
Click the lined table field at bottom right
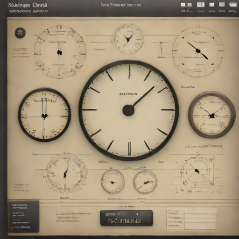pyautogui.click(x=191, y=219)
